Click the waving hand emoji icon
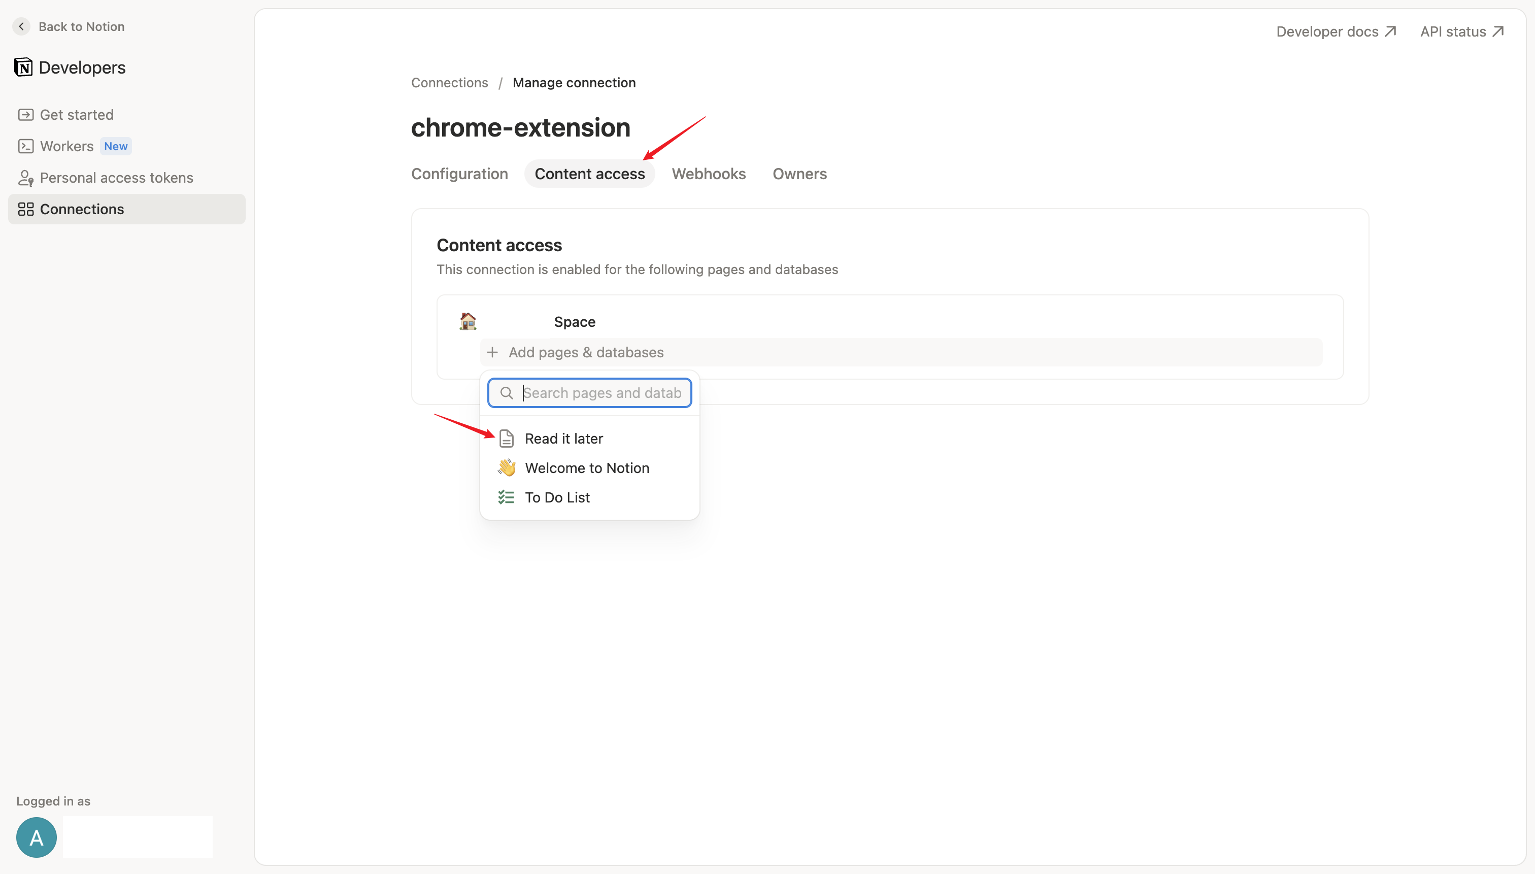The height and width of the screenshot is (874, 1535). (507, 467)
